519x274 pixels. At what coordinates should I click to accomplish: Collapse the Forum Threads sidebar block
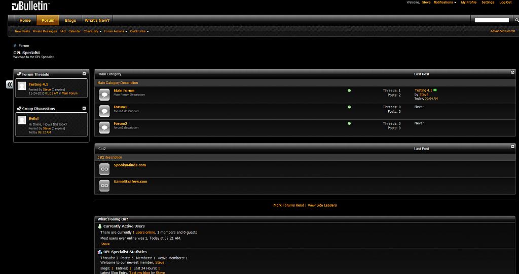[84, 74]
